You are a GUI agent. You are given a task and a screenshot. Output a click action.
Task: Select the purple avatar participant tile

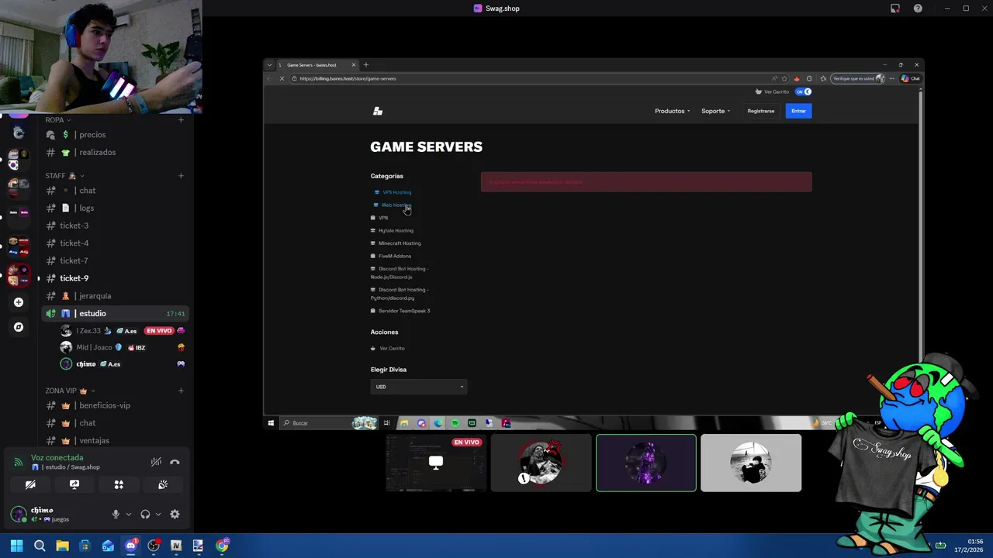646,463
